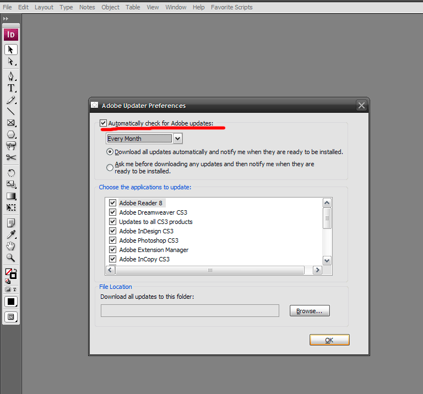Click the download folder path field
423x394 pixels.
(x=190, y=311)
